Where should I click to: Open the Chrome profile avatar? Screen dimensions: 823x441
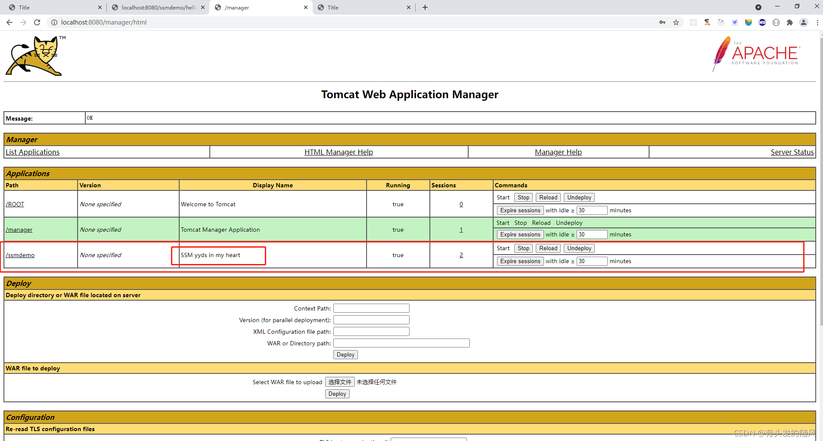point(804,22)
